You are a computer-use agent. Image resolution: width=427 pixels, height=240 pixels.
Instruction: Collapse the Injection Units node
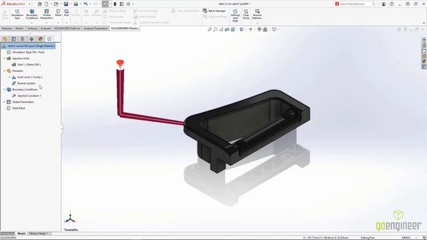5,59
